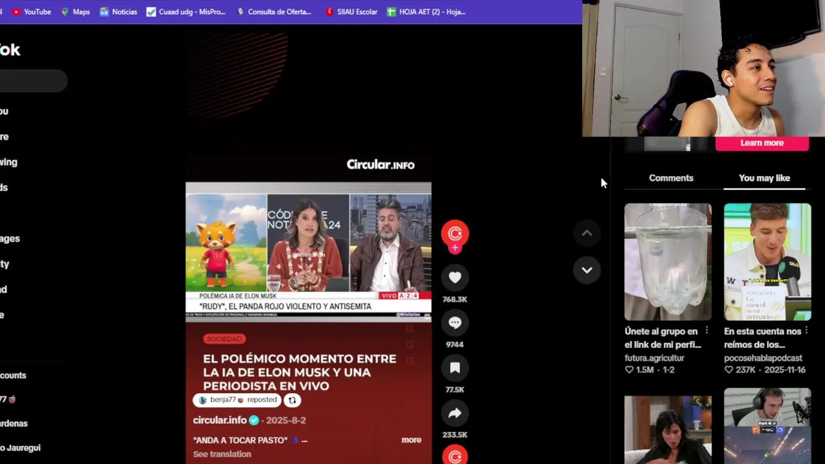
Task: Open Cuaad udg - MisPro bookmark
Action: [186, 12]
